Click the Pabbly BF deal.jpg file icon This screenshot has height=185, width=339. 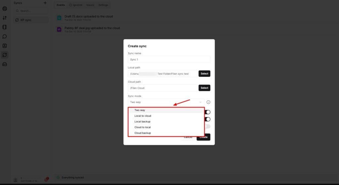click(x=59, y=29)
